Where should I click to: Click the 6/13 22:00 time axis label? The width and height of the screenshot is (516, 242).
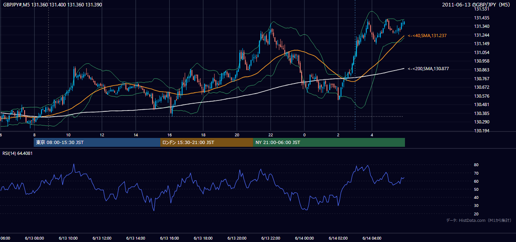coord(271,238)
